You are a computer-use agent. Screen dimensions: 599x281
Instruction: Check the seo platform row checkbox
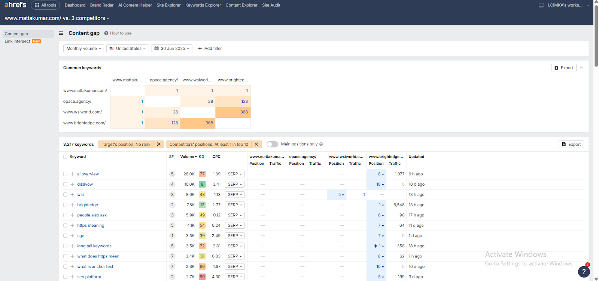pyautogui.click(x=66, y=277)
